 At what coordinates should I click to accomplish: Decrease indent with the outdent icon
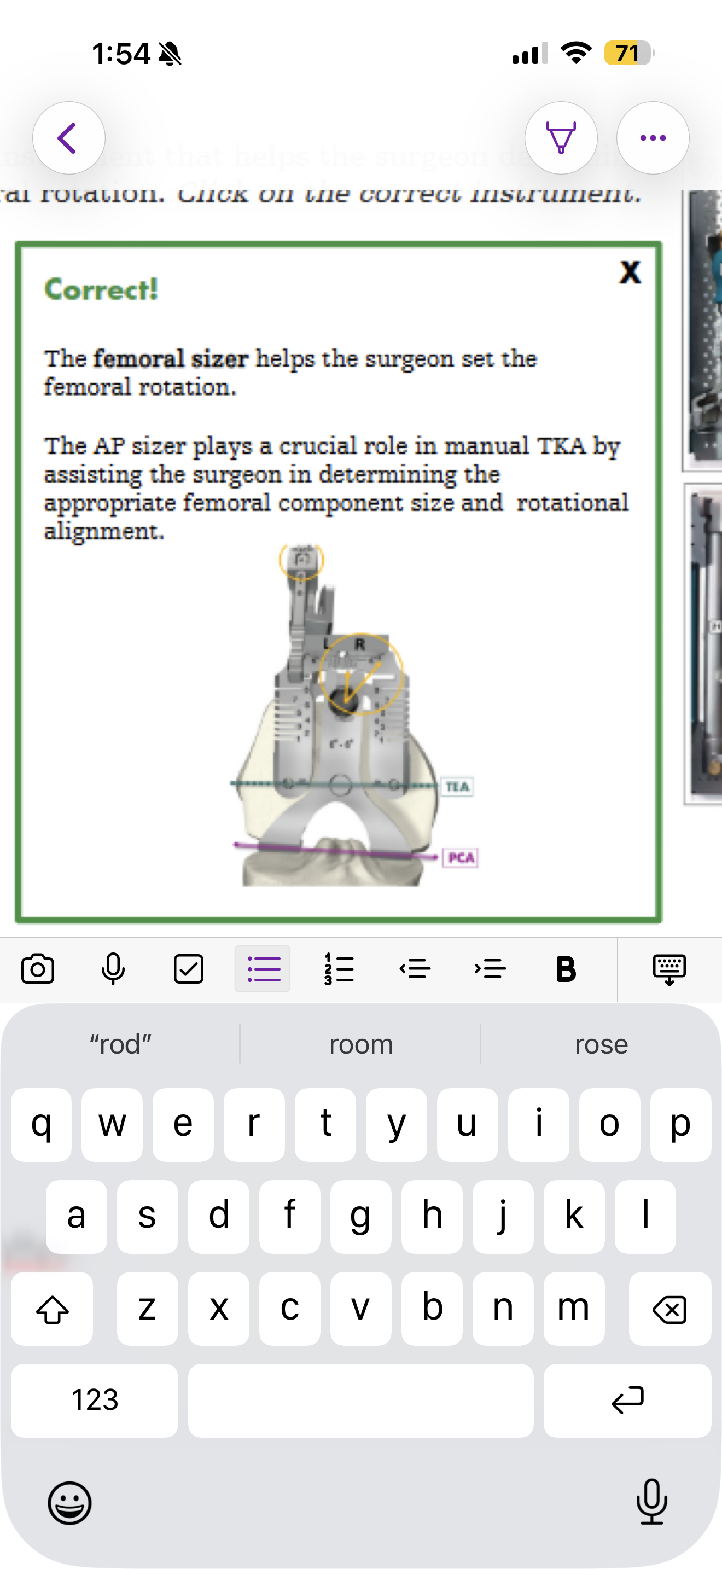(415, 968)
